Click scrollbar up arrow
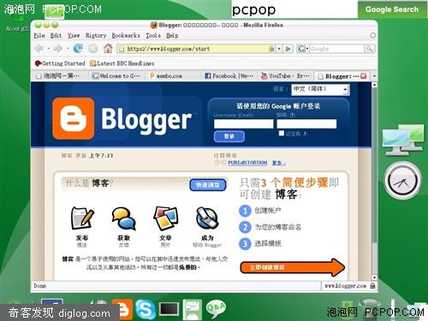 tap(374, 85)
